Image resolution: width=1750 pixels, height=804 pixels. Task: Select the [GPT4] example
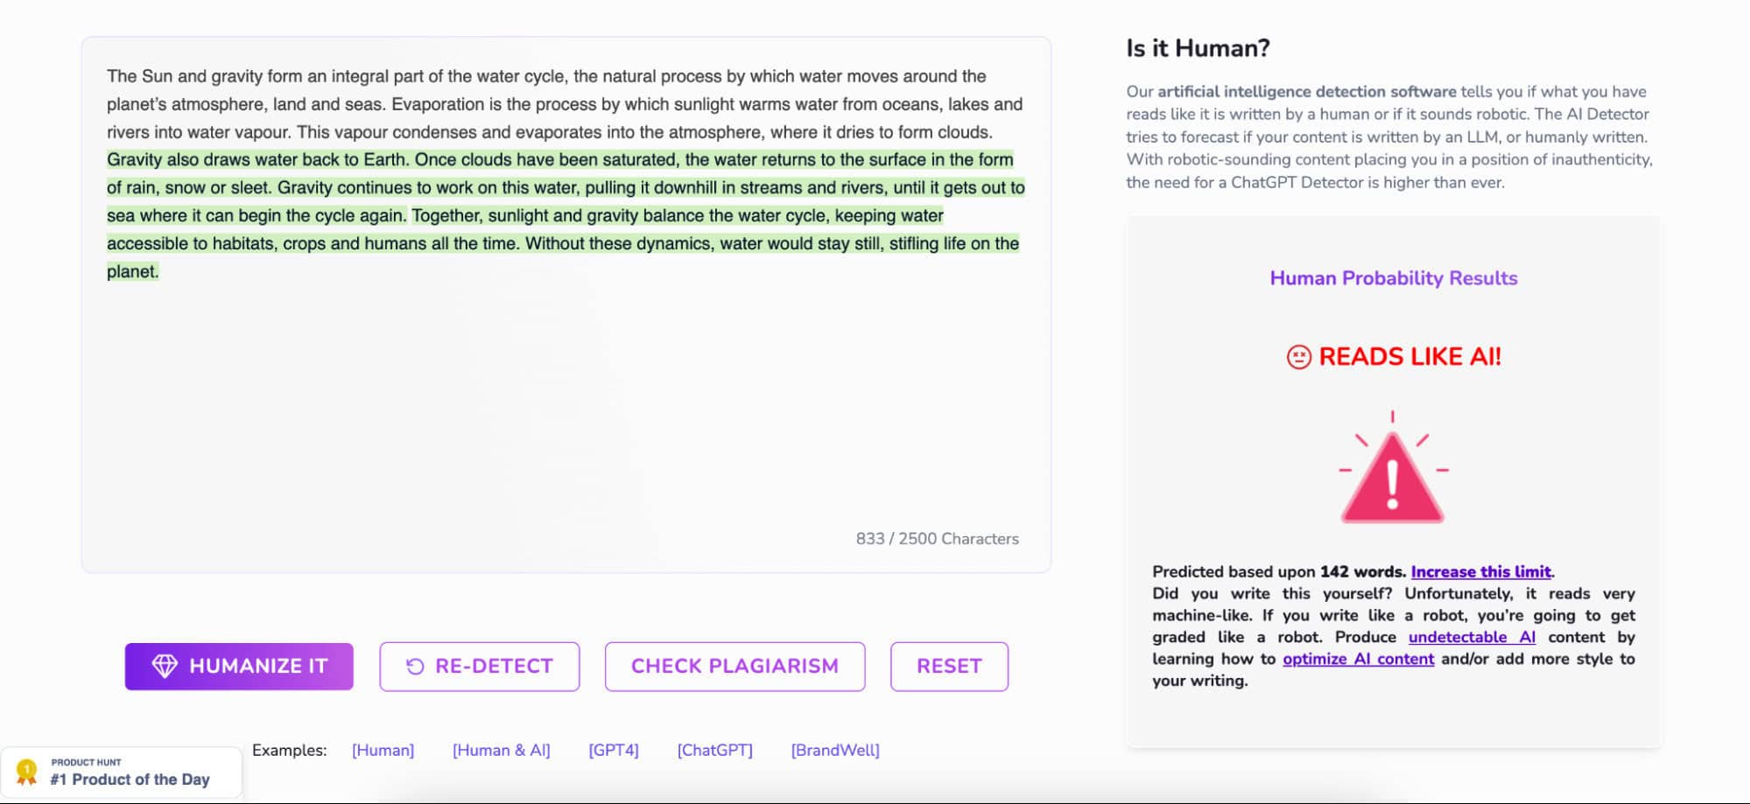coord(615,750)
